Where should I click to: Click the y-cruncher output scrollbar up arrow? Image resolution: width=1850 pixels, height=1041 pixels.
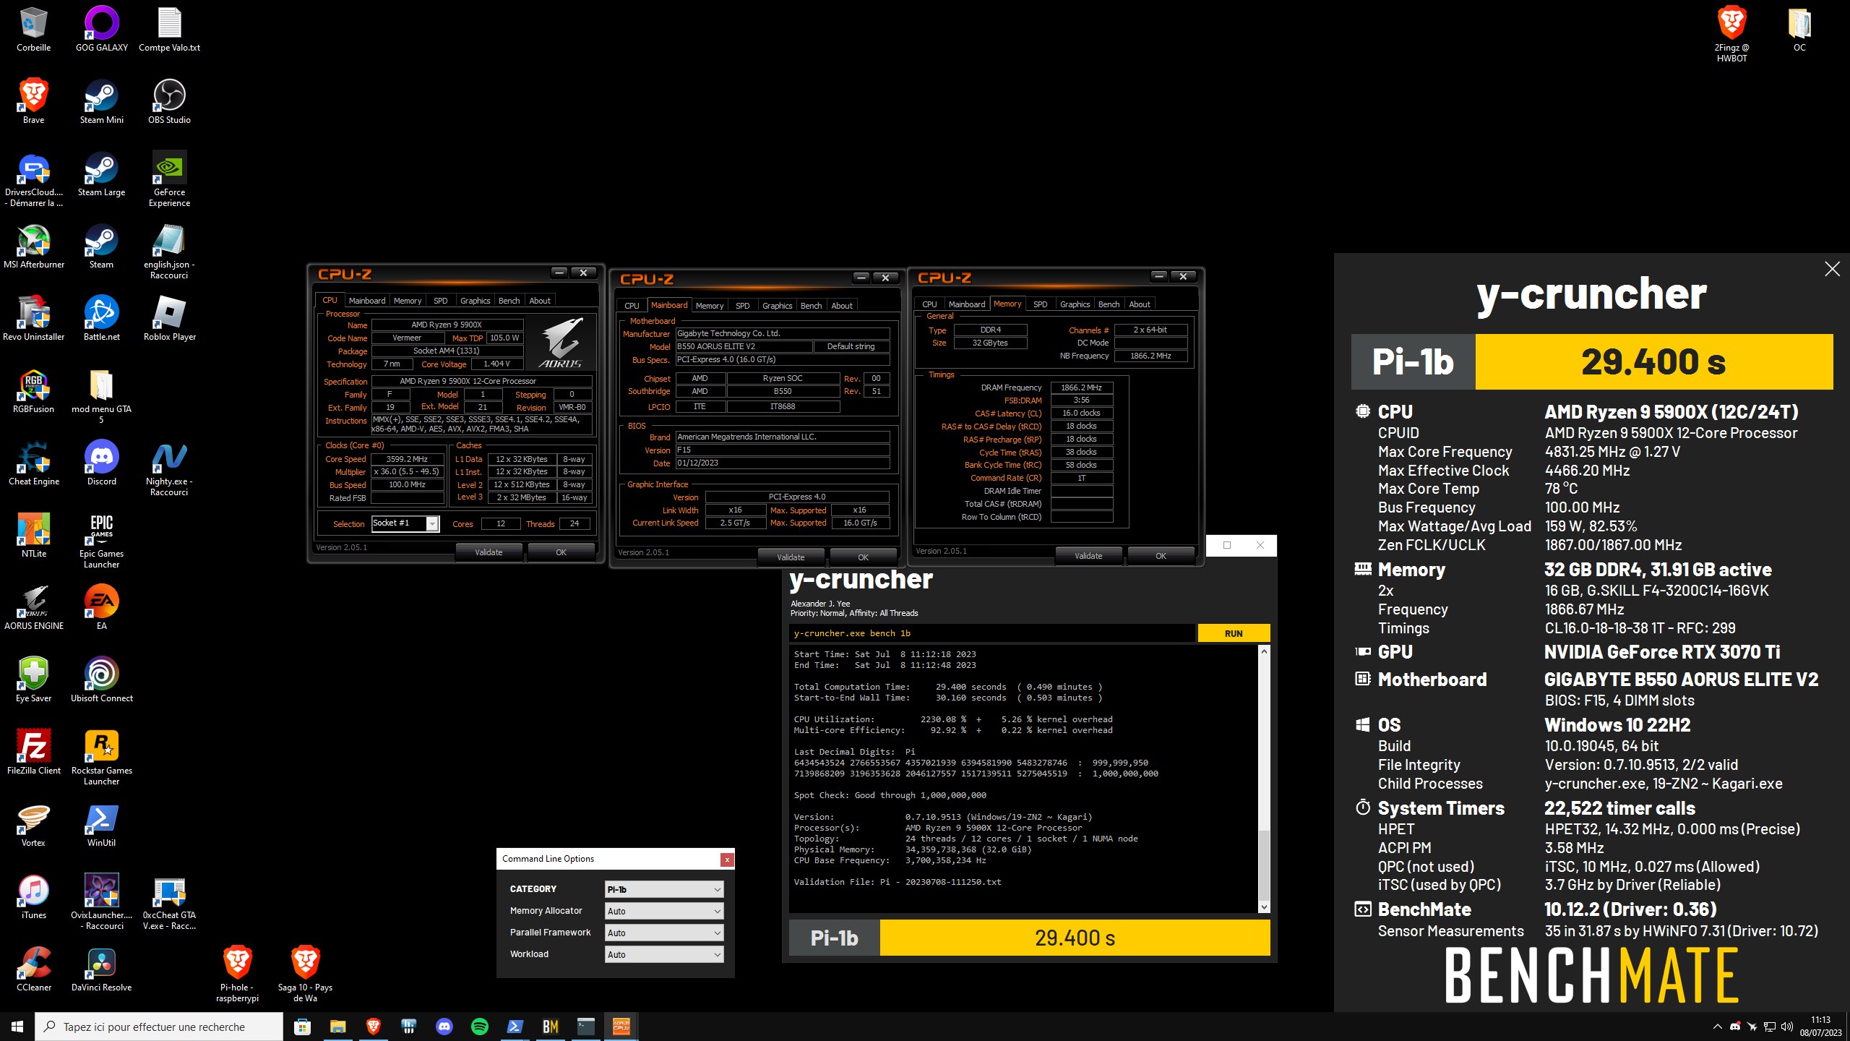(1264, 651)
